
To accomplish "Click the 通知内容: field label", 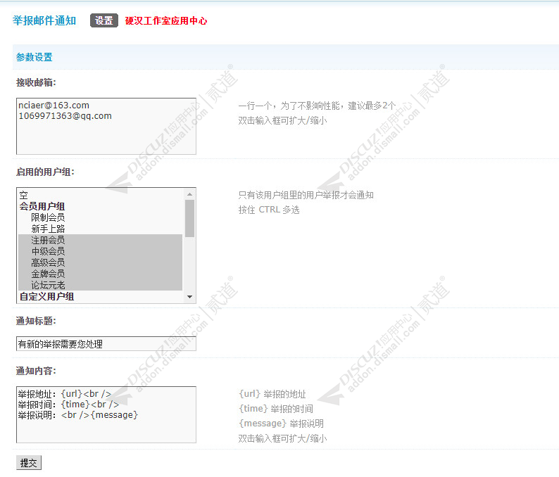I will 36,371.
